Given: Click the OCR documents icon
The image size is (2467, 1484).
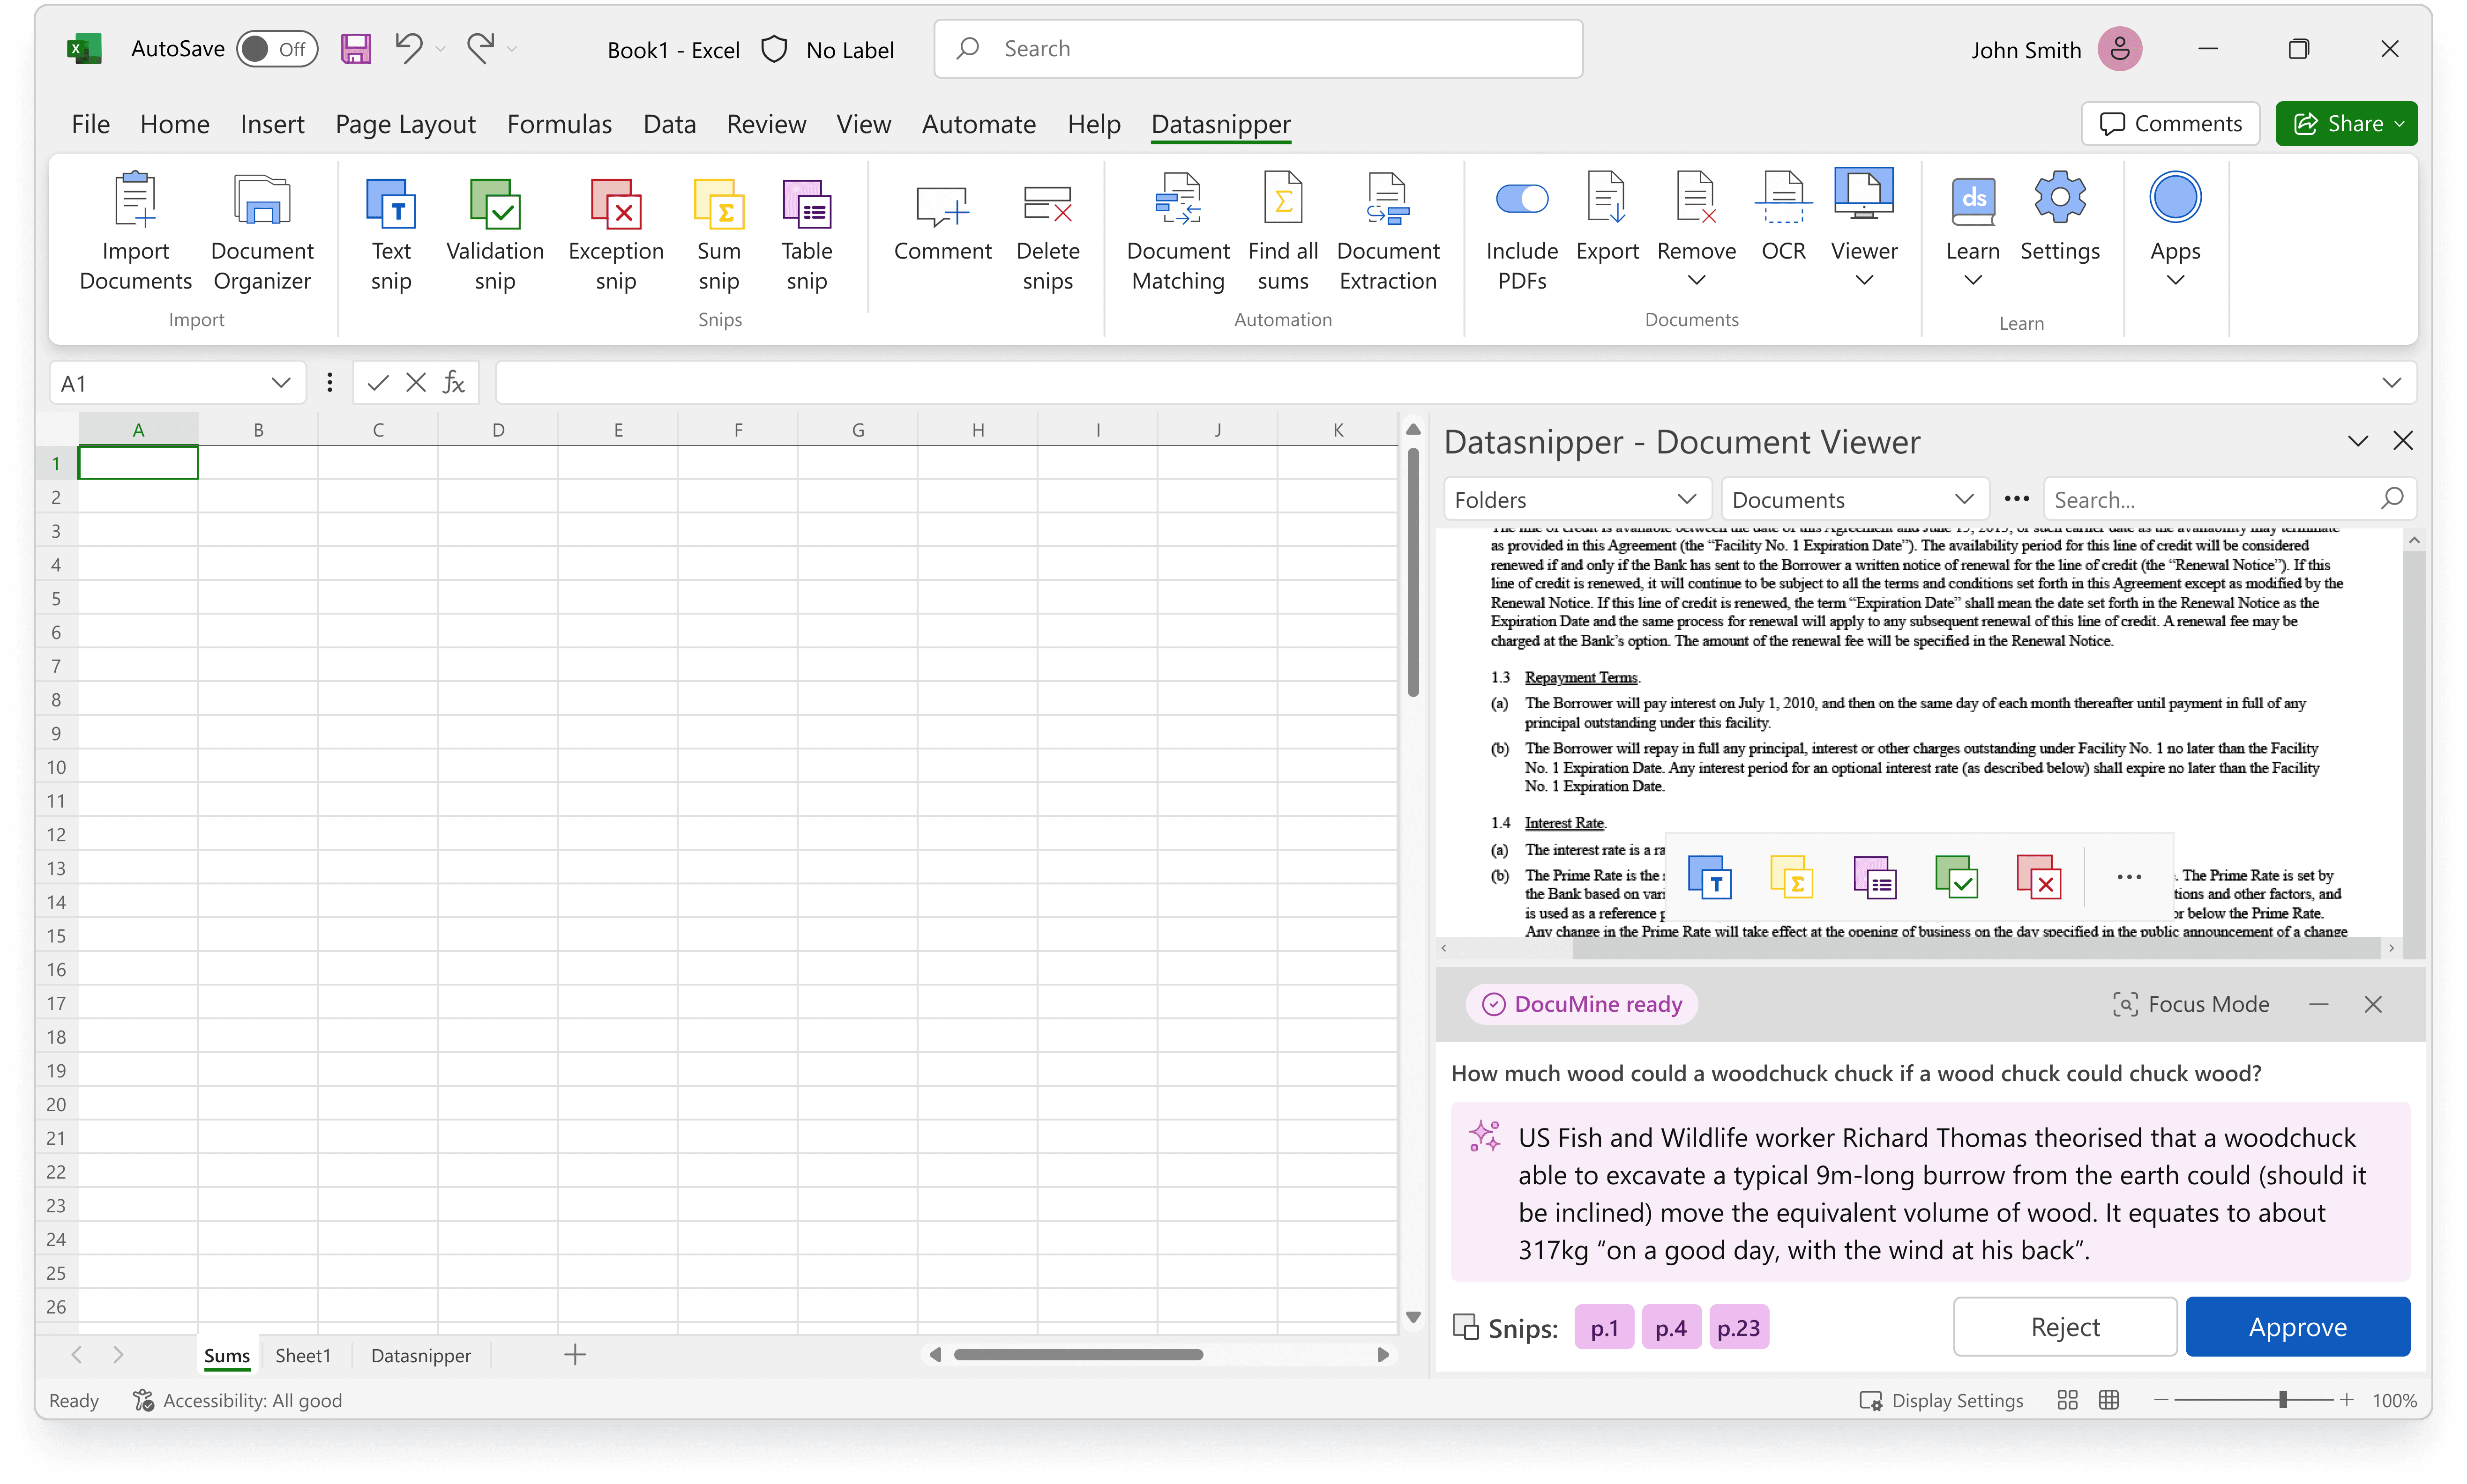Looking at the screenshot, I should pyautogui.click(x=1783, y=201).
